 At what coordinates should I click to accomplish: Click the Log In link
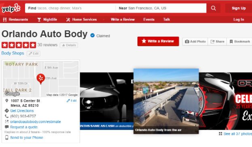pyautogui.click(x=239, y=19)
